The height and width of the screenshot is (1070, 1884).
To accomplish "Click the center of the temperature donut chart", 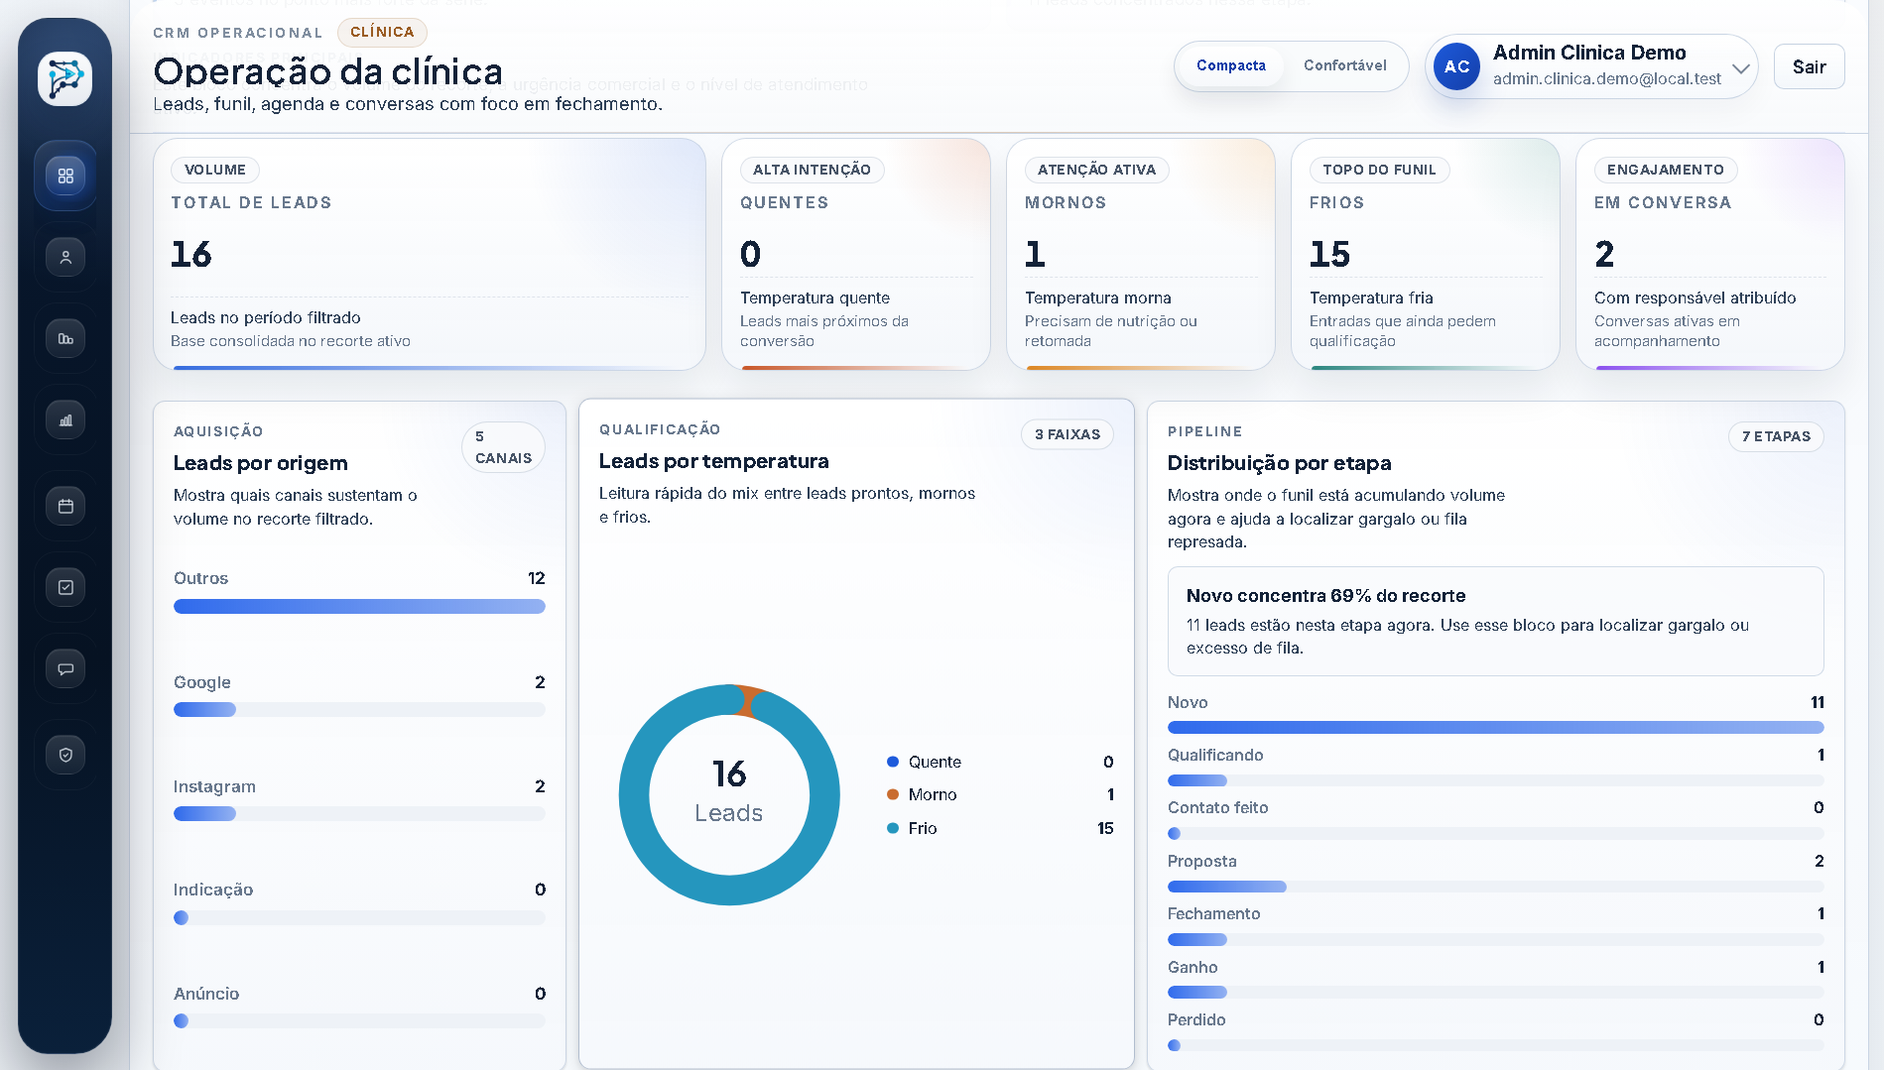I will point(729,793).
